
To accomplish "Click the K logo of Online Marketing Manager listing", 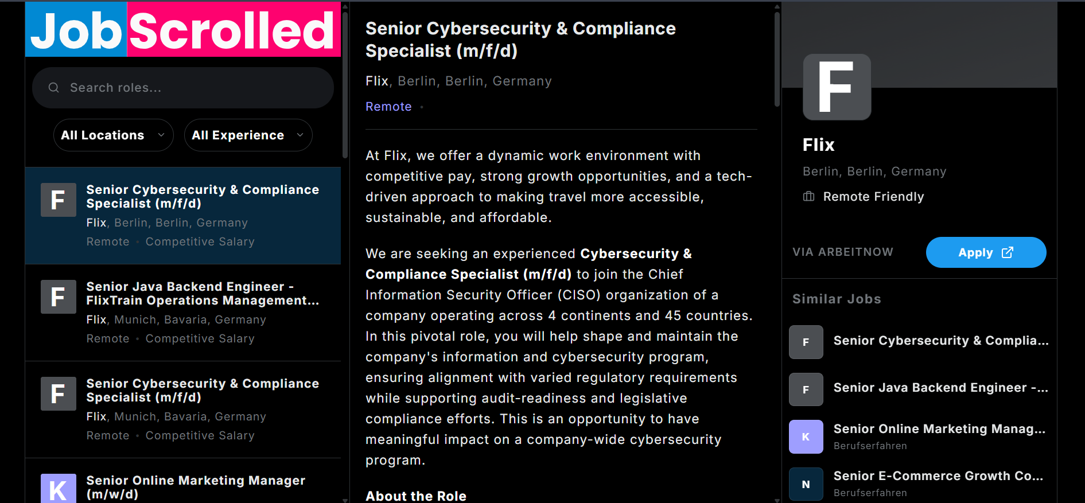I will tap(59, 489).
